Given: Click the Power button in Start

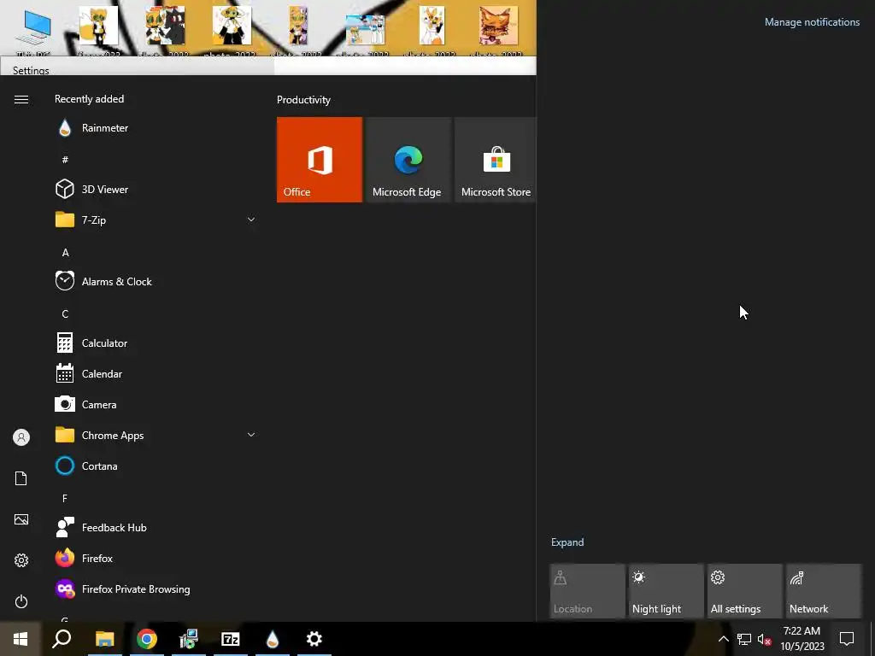Looking at the screenshot, I should pos(21,601).
